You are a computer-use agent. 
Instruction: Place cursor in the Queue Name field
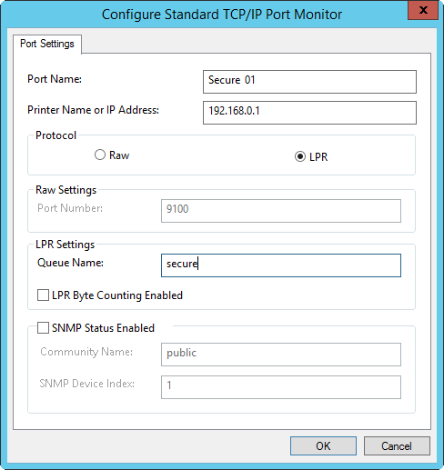(x=281, y=265)
